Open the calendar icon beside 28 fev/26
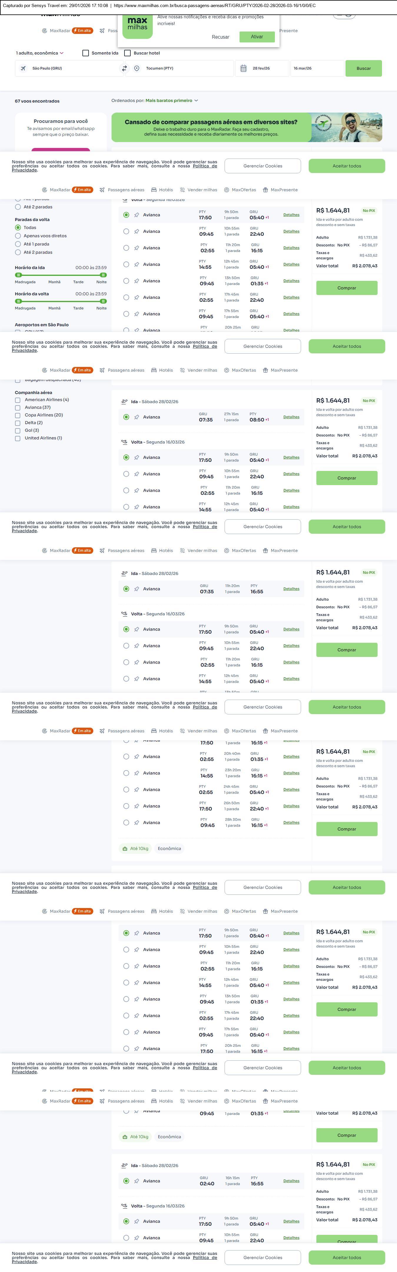The width and height of the screenshot is (397, 1272). [243, 69]
